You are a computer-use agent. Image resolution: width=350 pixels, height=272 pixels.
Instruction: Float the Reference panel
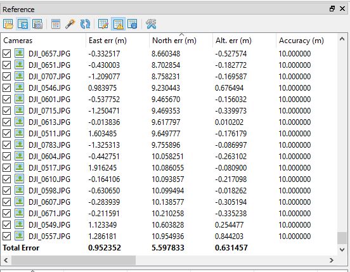click(332, 9)
